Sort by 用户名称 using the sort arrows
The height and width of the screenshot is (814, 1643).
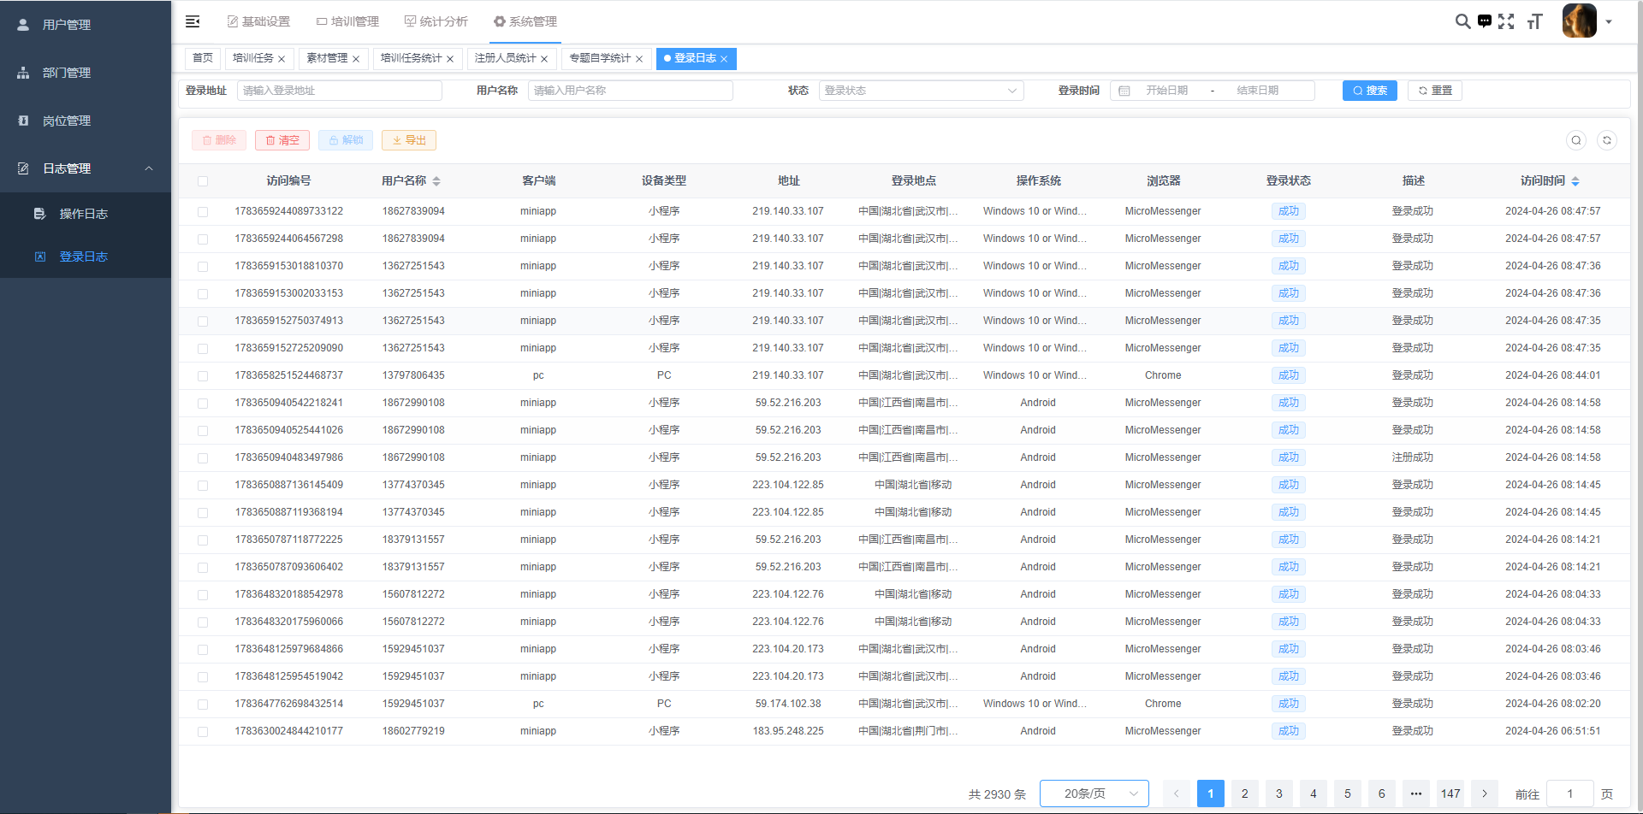(436, 181)
